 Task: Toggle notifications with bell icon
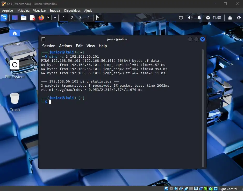(x=199, y=18)
